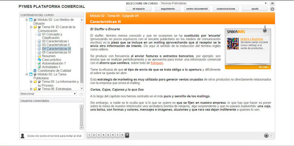Collapse the Tema 04 tree node
The width and height of the screenshot is (294, 146).
pos(31,27)
